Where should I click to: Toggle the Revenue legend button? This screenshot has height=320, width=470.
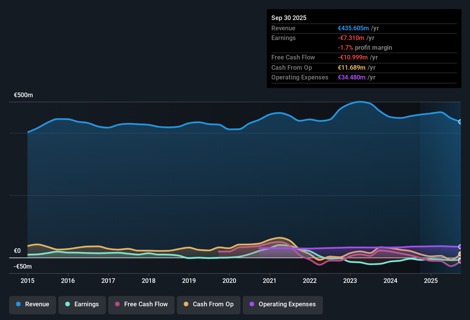pyautogui.click(x=33, y=304)
